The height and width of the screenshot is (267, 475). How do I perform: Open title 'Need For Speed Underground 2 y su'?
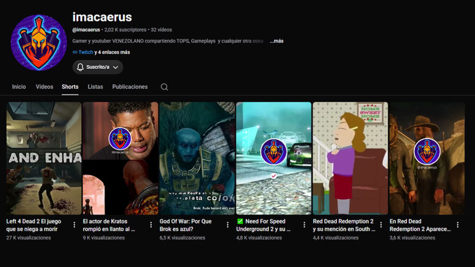(263, 225)
